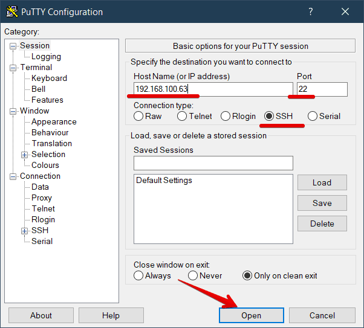Screen dimensions: 364x328
Task: Collapse the Terminal tree node
Action: [13, 68]
